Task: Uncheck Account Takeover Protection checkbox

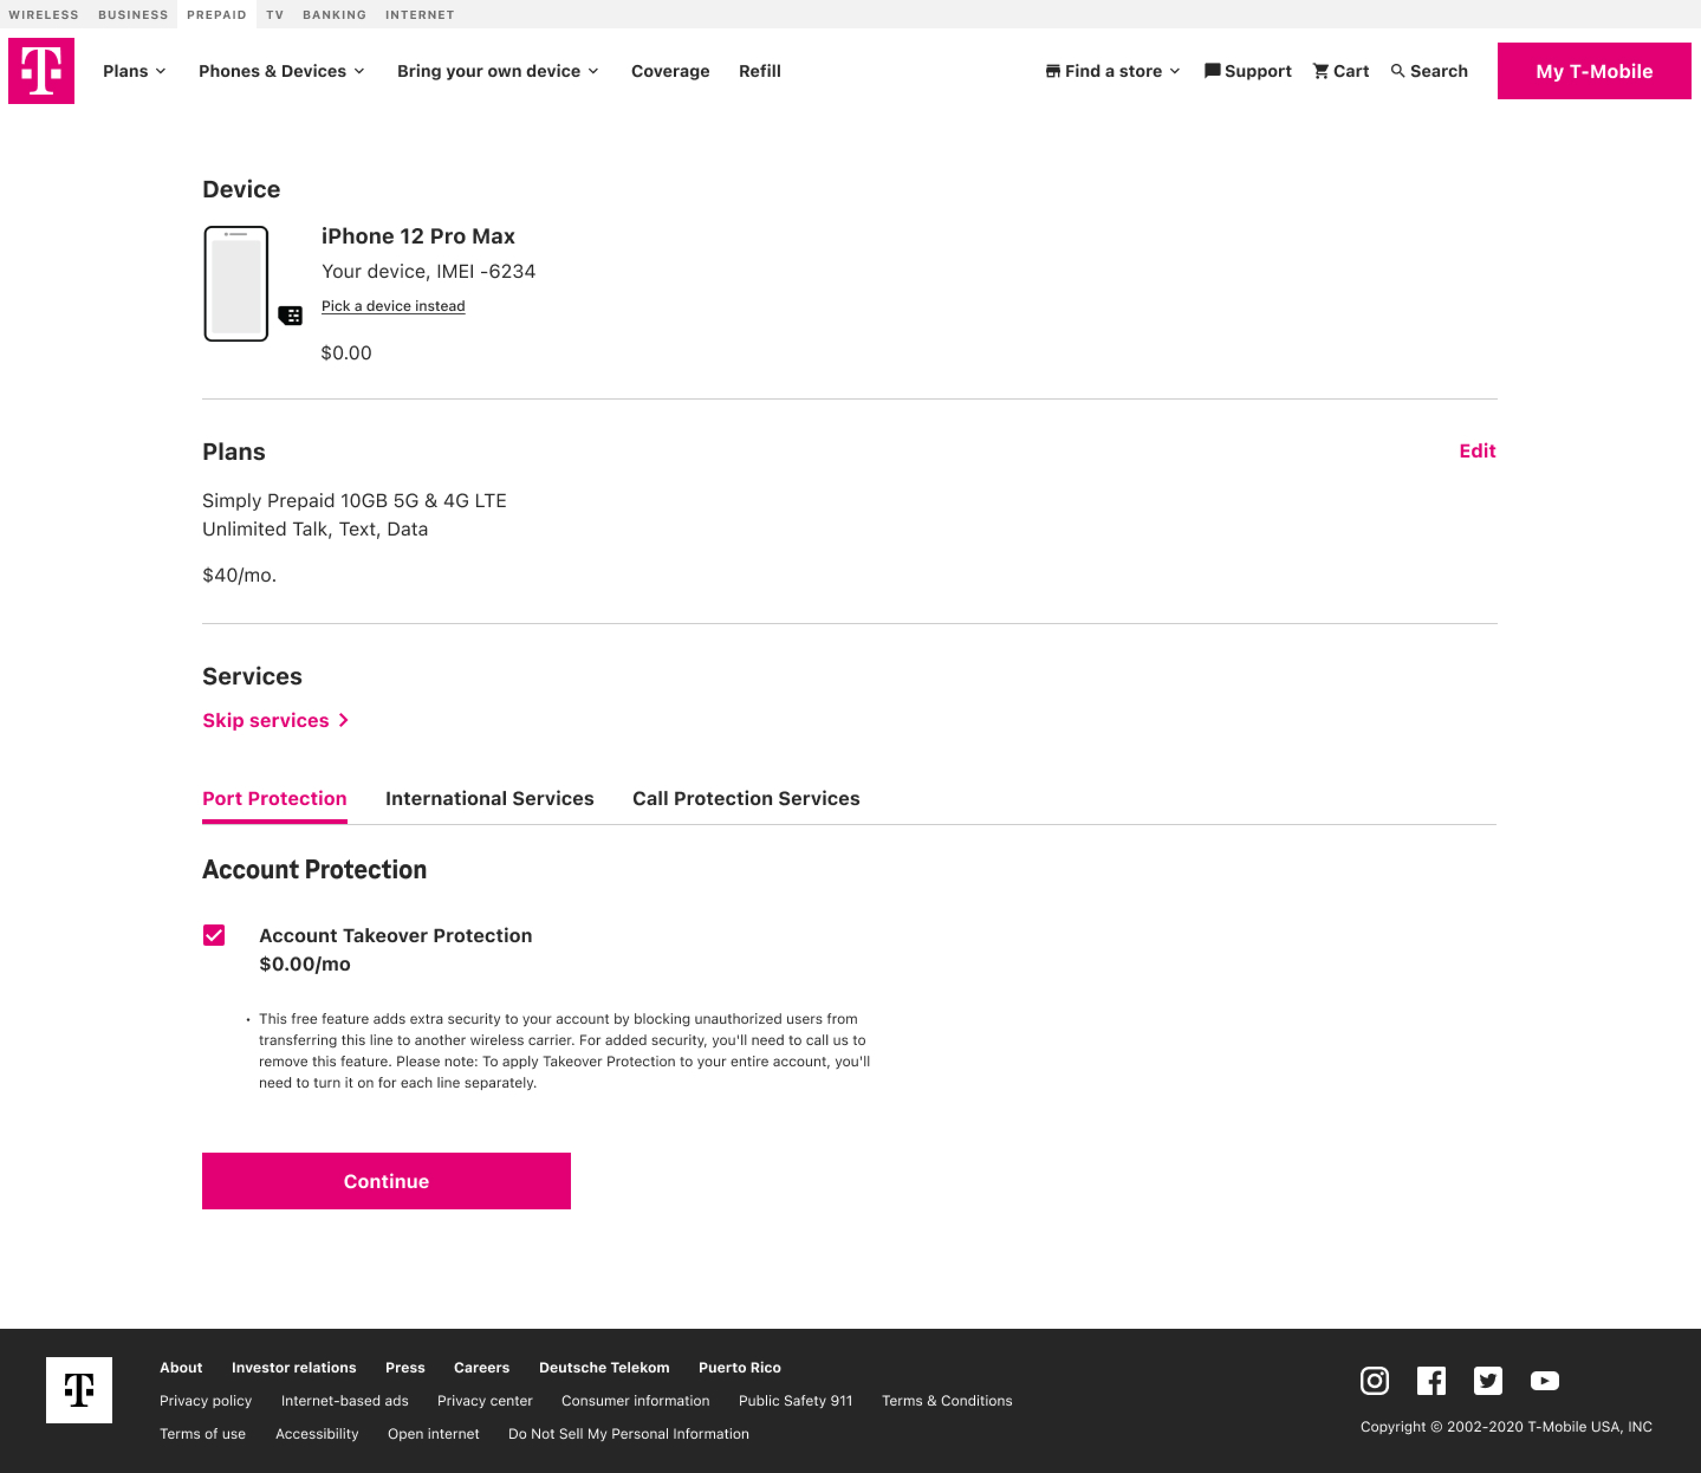Action: pyautogui.click(x=213, y=936)
